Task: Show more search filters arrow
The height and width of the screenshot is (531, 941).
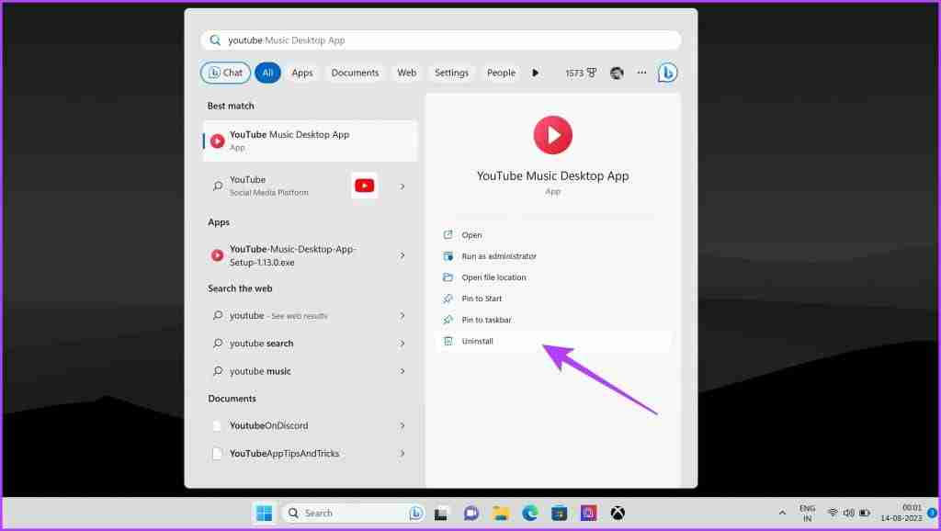Action: pos(536,73)
